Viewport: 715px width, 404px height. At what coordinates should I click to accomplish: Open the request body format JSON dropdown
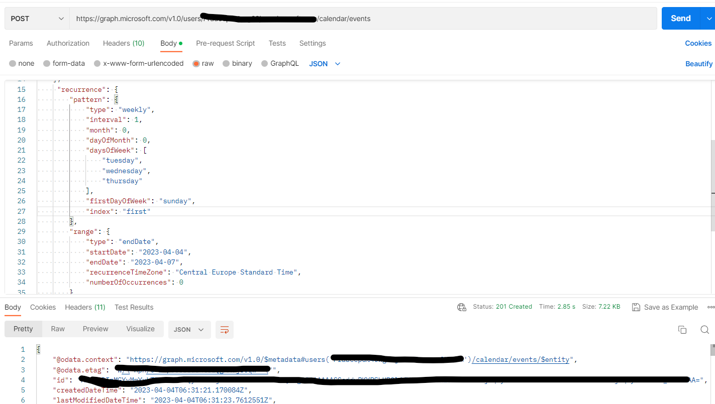324,63
